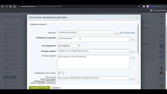167x94 pixels.
Task: Click the text-only "24" icon in right sidebar
Action: point(161,41)
